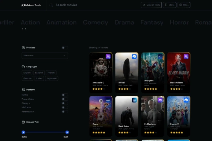Select the Action genre tab

click(30, 22)
